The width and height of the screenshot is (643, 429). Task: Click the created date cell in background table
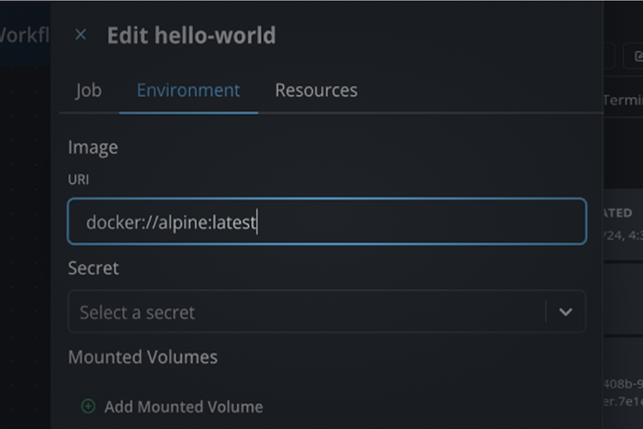click(x=622, y=235)
